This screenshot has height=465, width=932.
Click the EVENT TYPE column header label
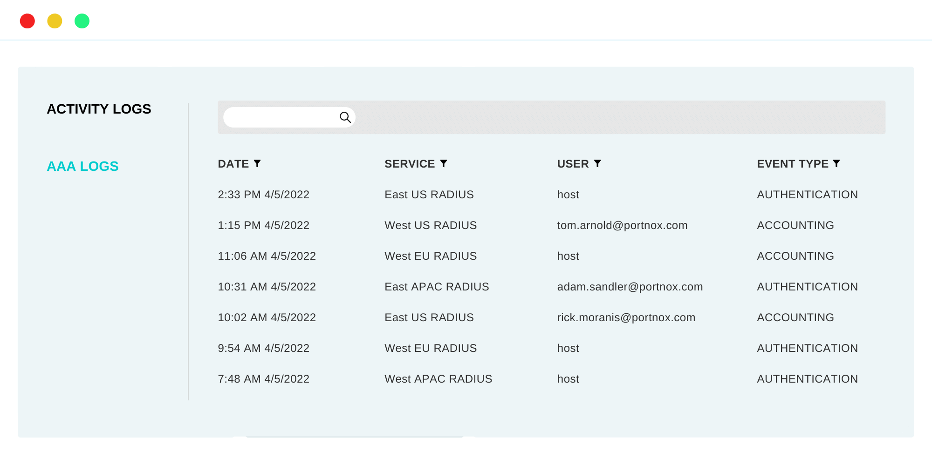tap(792, 164)
